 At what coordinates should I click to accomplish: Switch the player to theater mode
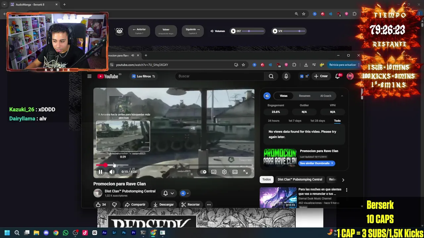coord(235,172)
